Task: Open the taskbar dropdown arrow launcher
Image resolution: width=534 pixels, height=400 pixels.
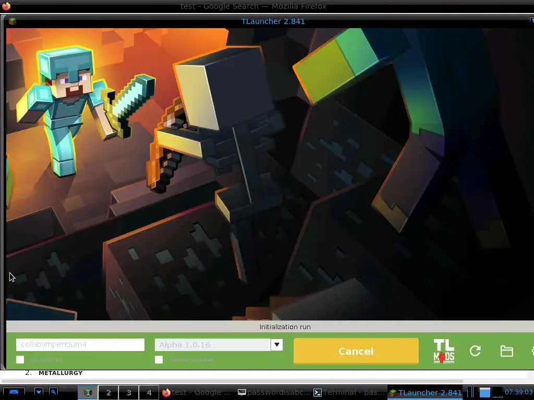Action: (39, 392)
